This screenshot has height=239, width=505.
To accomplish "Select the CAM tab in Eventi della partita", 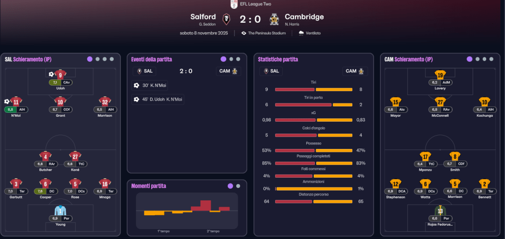I will (229, 71).
